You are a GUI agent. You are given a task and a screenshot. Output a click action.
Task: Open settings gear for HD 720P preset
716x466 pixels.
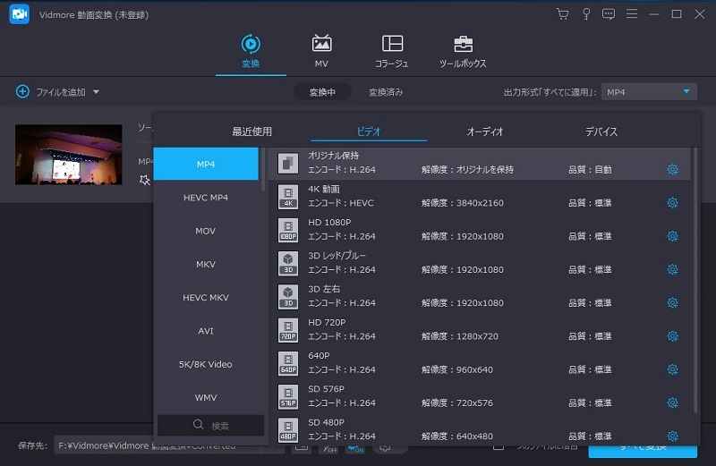pos(672,336)
